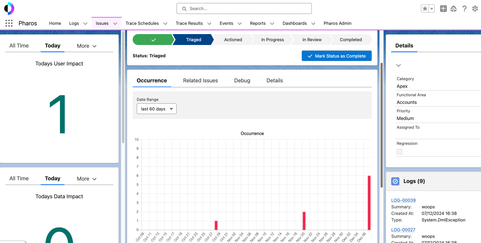Click the search magnifier icon

(x=185, y=9)
